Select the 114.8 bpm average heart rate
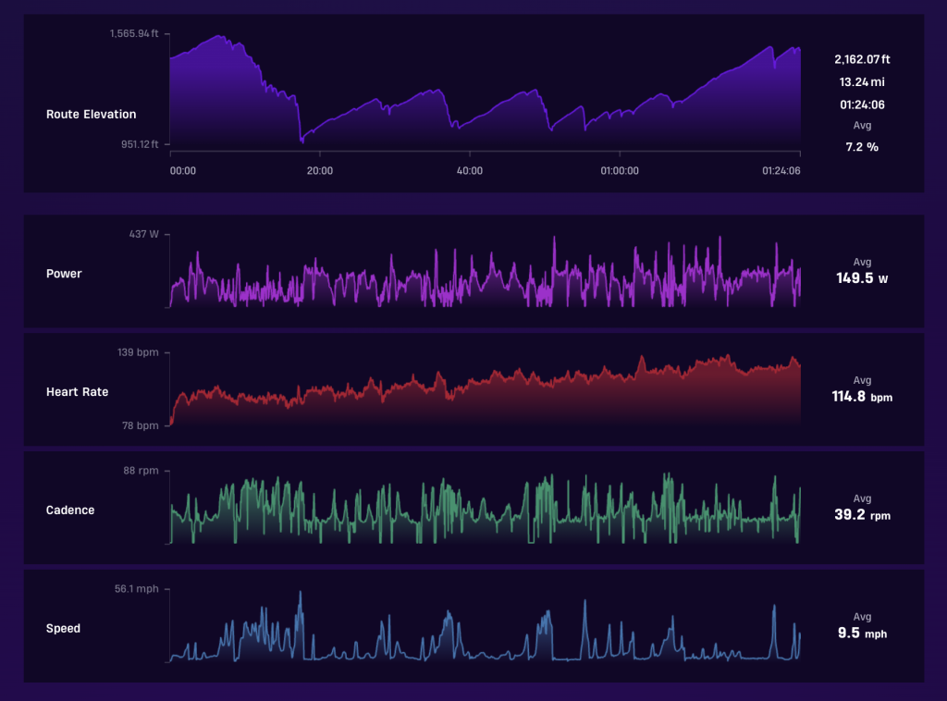947x701 pixels. tap(862, 397)
